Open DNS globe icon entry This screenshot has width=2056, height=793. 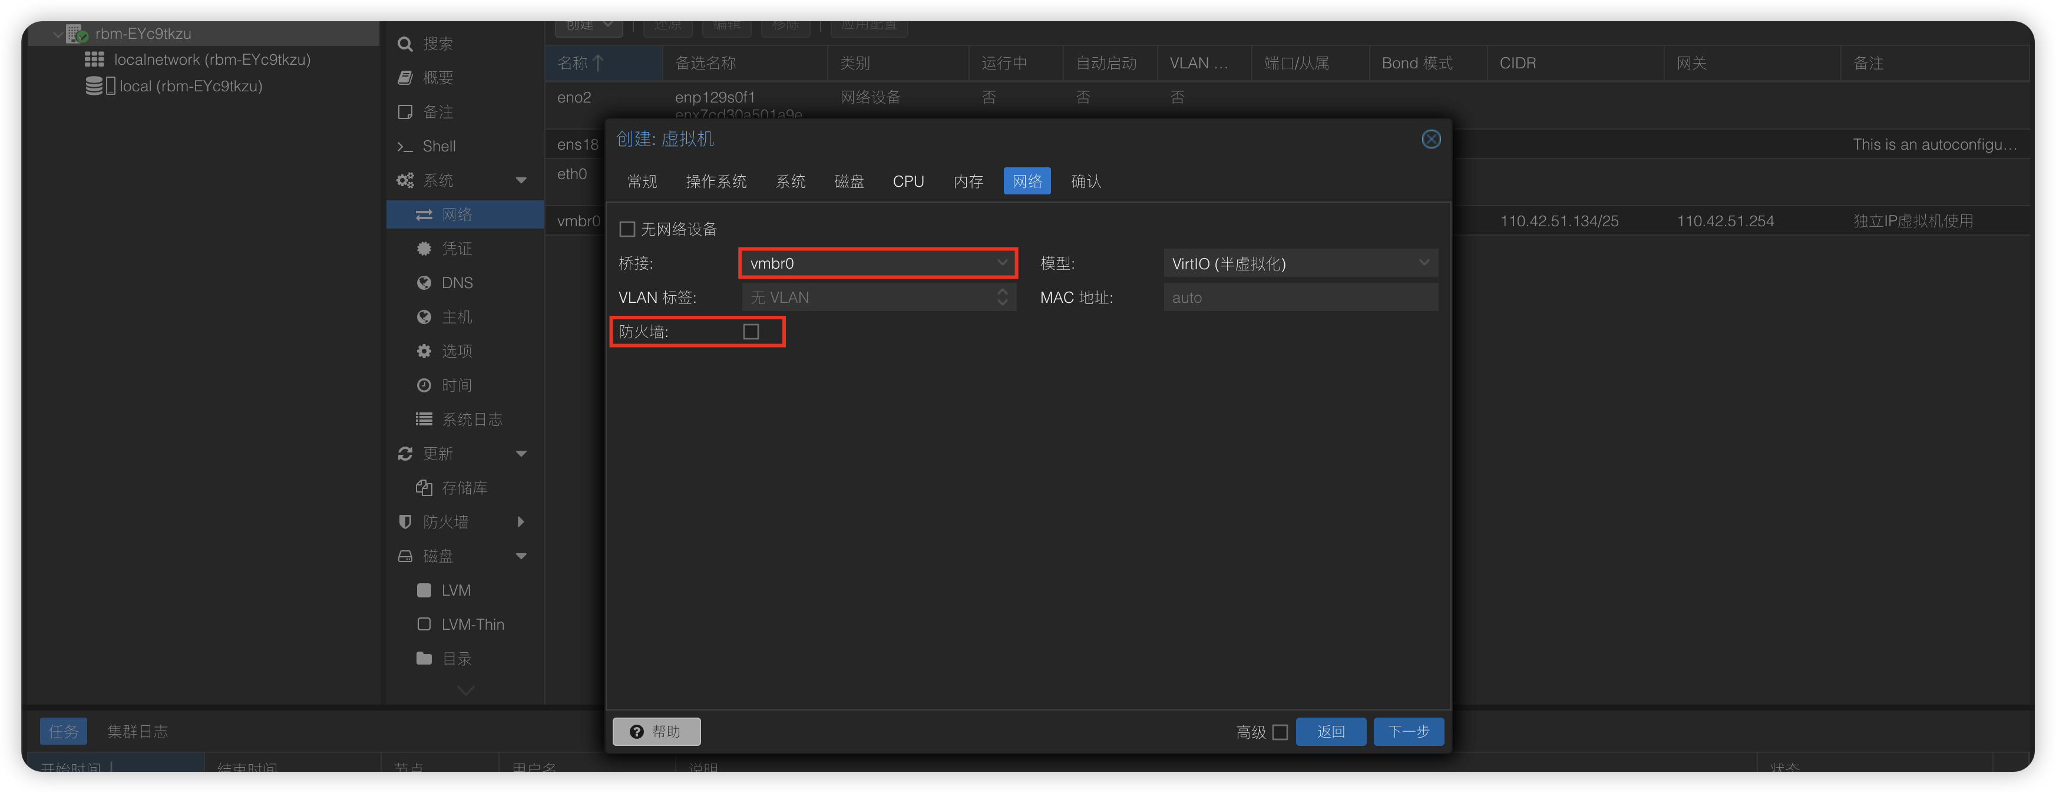pos(424,283)
